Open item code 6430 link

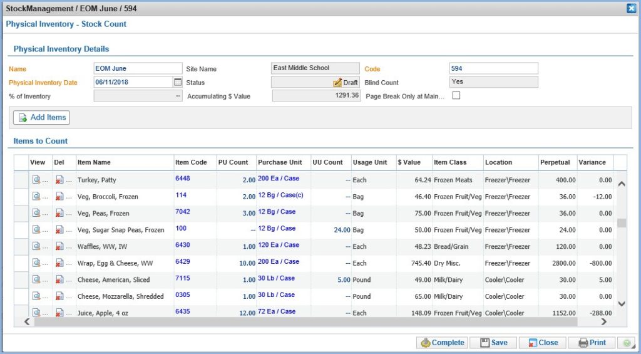[183, 245]
